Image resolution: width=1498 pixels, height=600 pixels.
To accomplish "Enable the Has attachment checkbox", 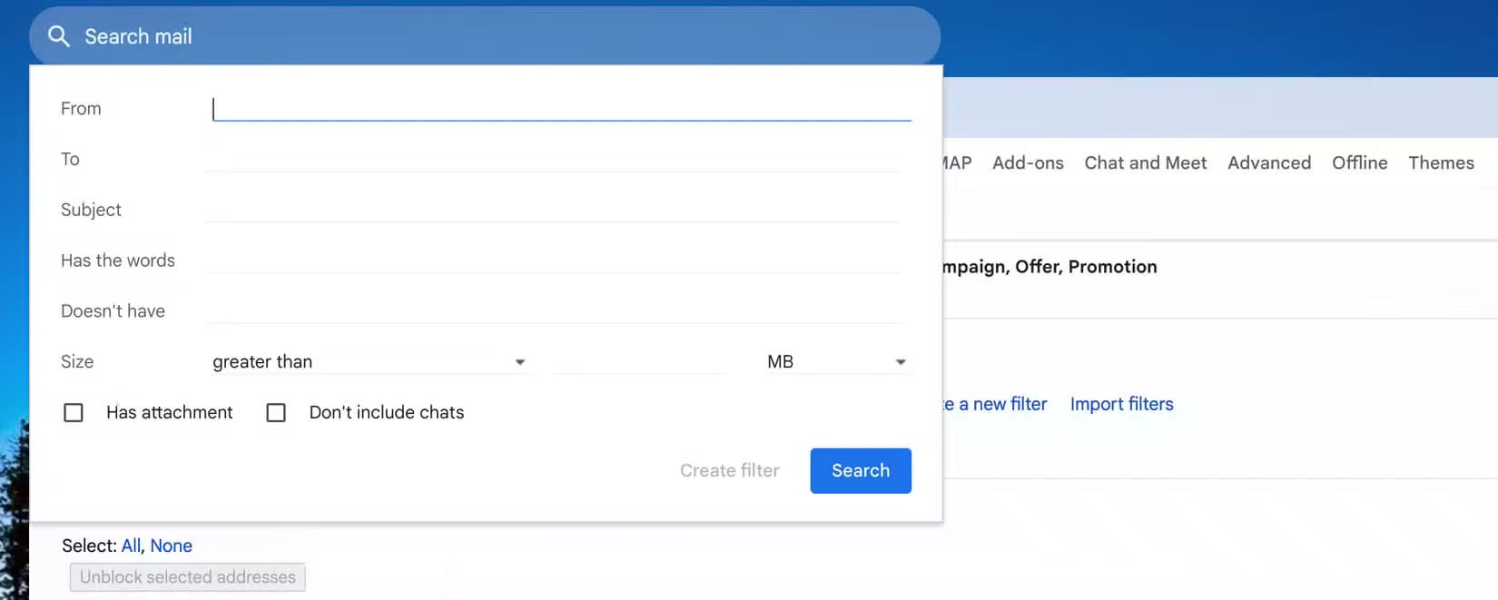I will pos(74,413).
